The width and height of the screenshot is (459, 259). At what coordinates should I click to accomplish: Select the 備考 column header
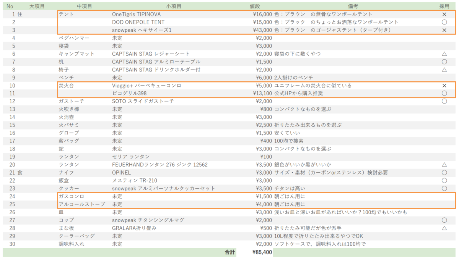[353, 6]
